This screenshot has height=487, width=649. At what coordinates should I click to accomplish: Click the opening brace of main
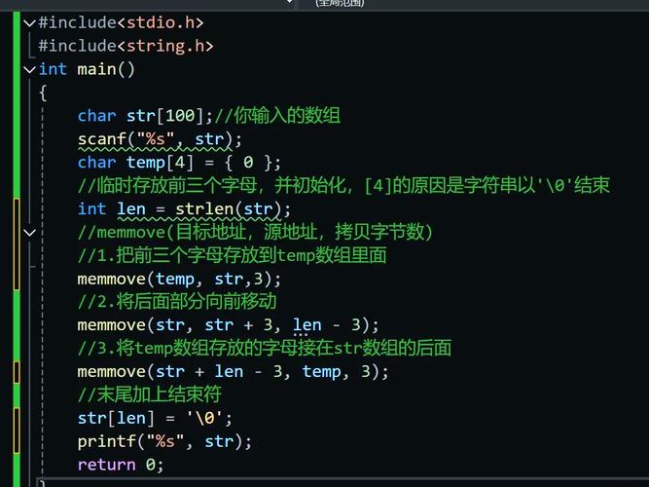point(43,93)
